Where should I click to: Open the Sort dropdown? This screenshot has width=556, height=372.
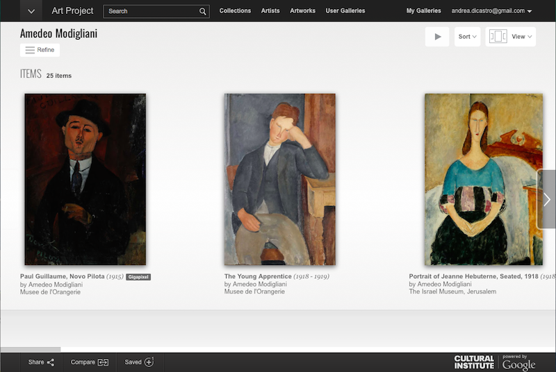tap(467, 37)
